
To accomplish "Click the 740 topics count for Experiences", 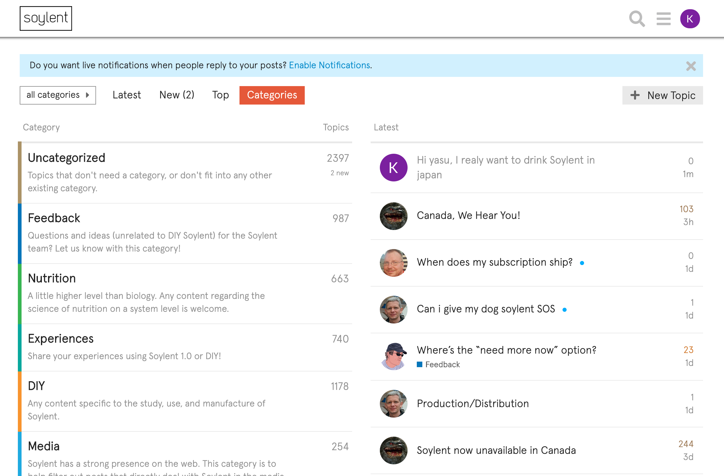I will coord(340,339).
